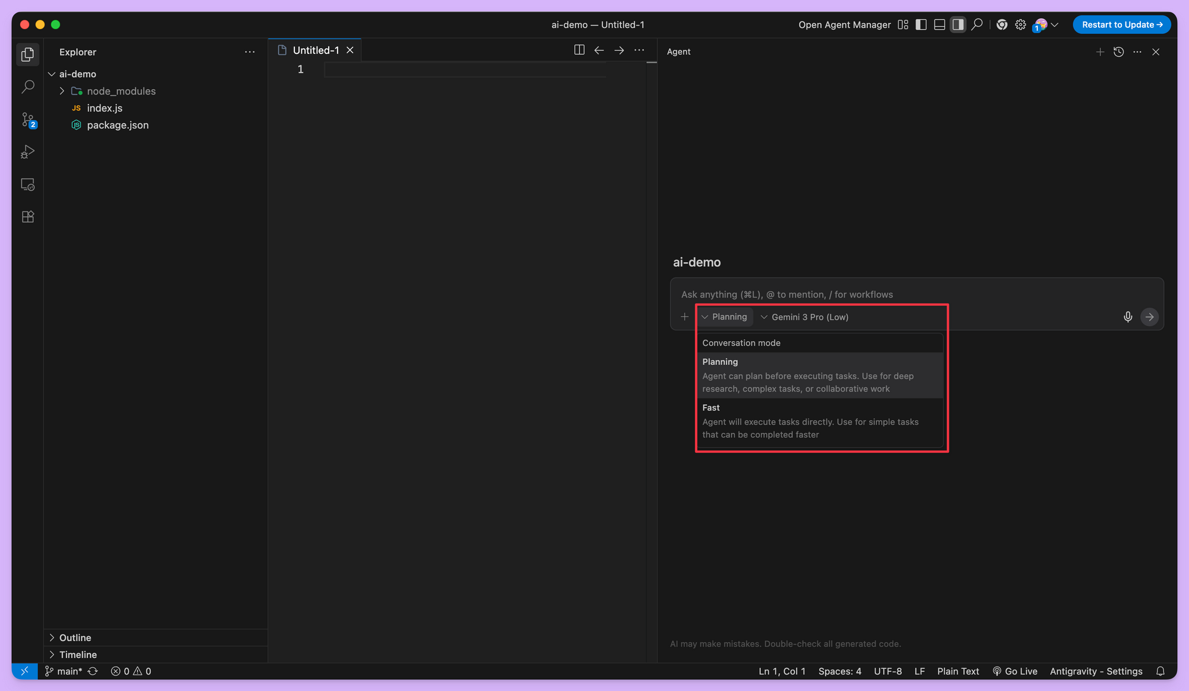Screen dimensions: 1189x691
Task: Start a new agent conversation with plus icon
Action: [1100, 52]
